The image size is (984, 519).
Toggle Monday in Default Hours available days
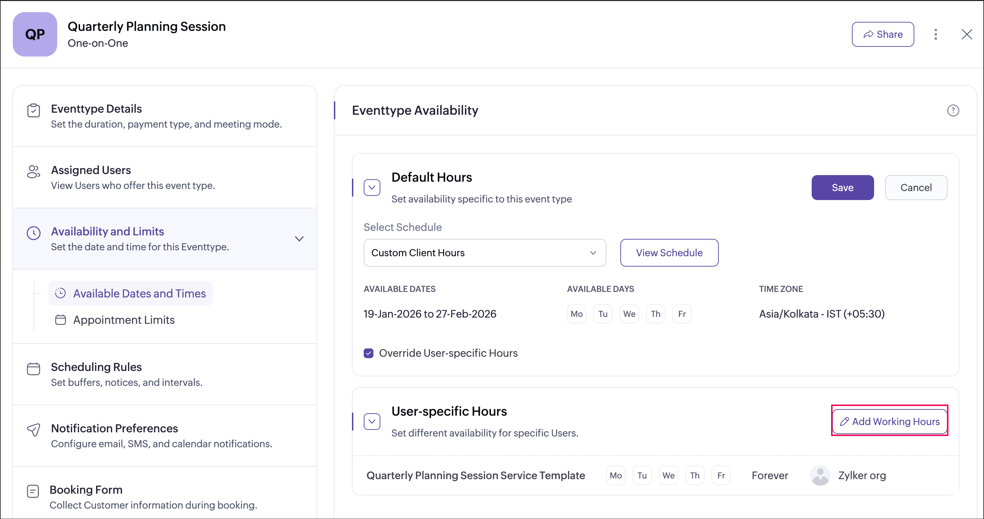[x=576, y=314]
